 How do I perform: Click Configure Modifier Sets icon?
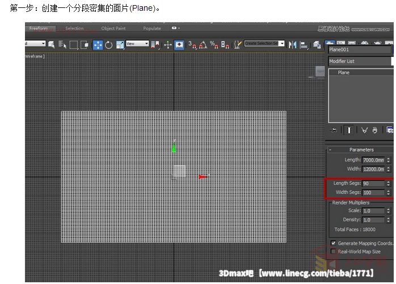[390, 130]
